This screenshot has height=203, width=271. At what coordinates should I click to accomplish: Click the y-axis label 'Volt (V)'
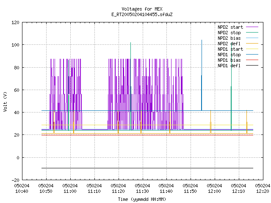coord(5,102)
